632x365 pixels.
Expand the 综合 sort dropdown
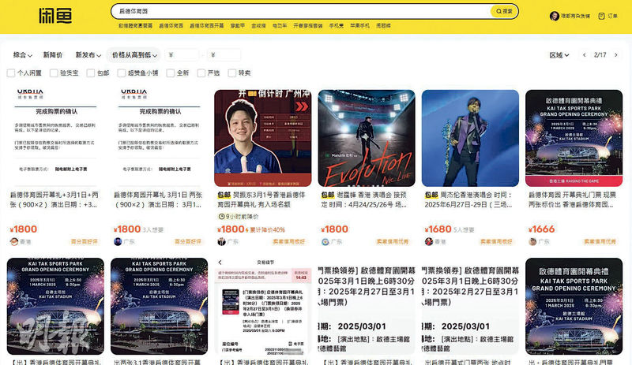(24, 55)
